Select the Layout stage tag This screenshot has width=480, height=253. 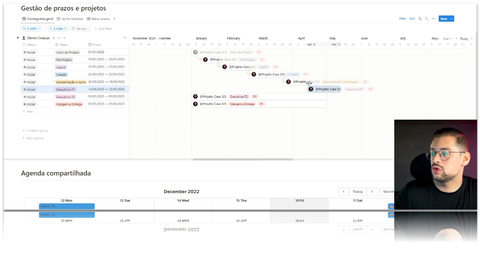pyautogui.click(x=61, y=67)
